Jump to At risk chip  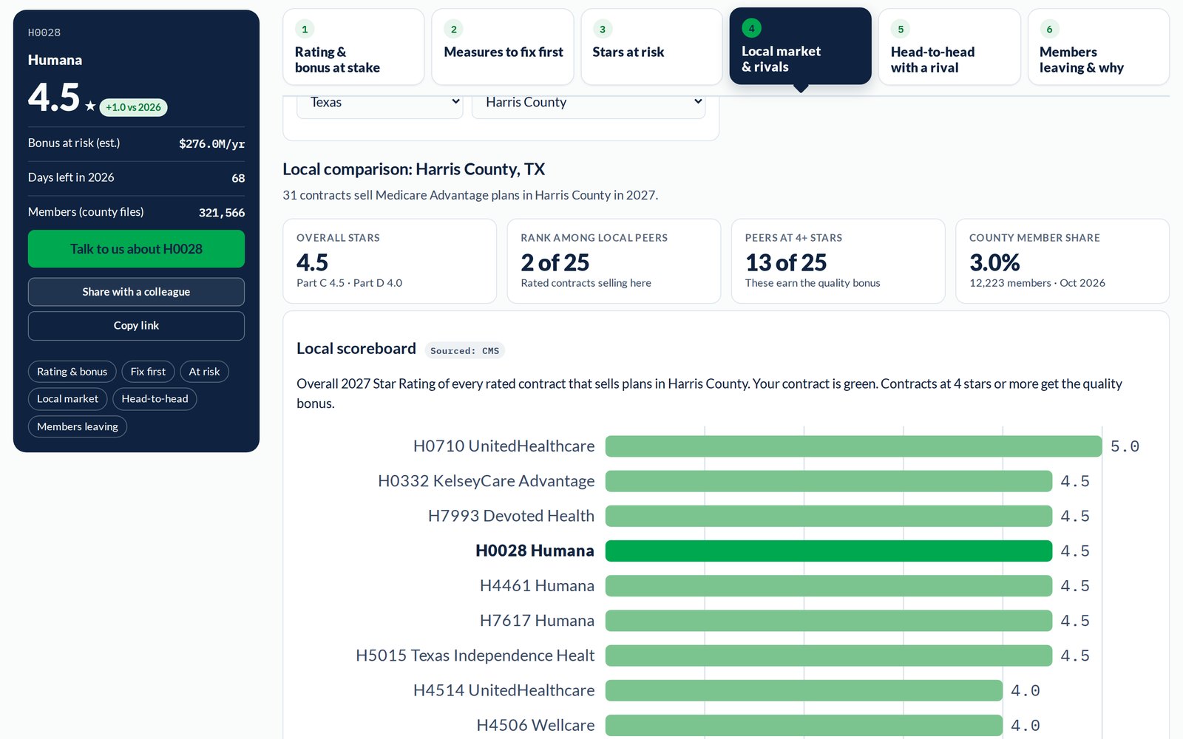(204, 372)
